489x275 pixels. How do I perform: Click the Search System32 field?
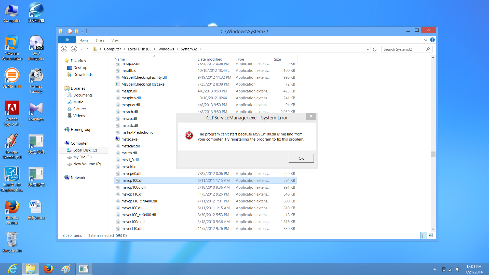[x=404, y=49]
